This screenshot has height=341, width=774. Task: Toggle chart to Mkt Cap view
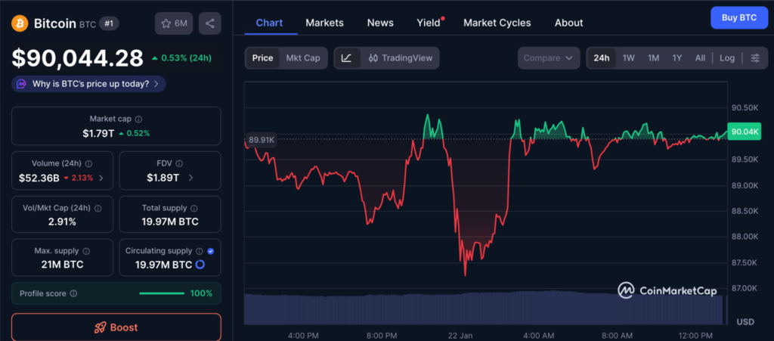click(x=302, y=58)
